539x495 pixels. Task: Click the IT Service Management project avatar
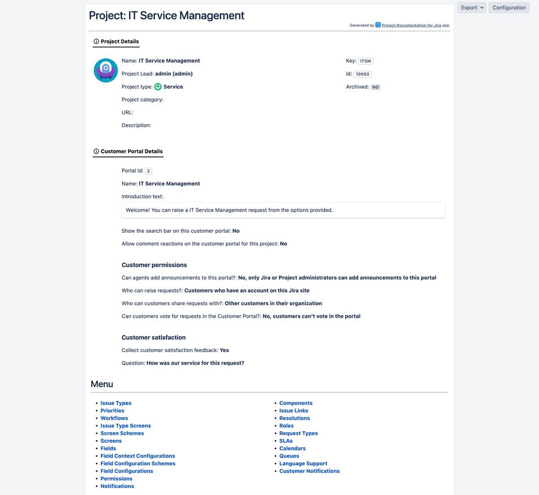pyautogui.click(x=106, y=70)
